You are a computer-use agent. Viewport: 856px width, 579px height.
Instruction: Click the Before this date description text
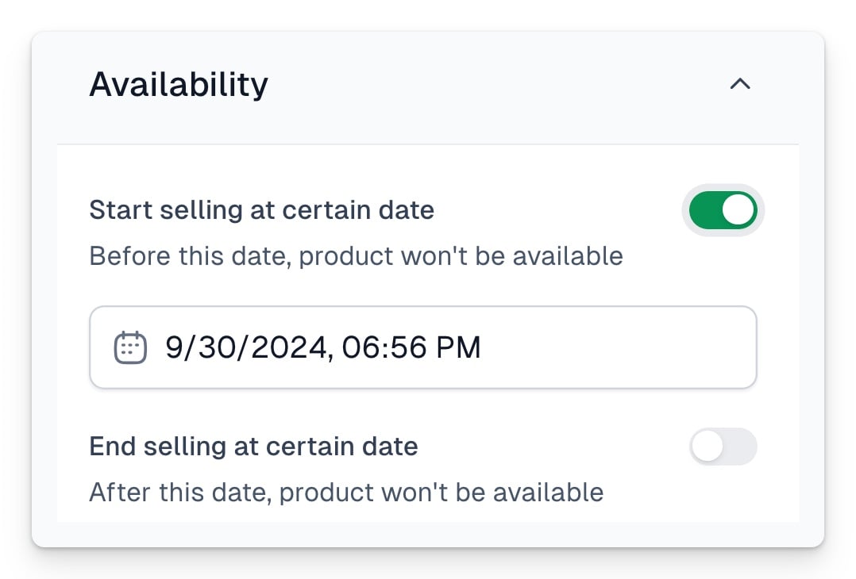tap(356, 256)
